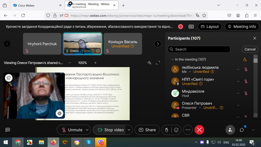Open the Layout menu
Screen dimensions: 261x147
210,27
